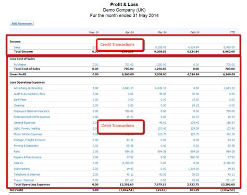The image size is (247, 195).
Task: Open the General Expenses account
Action: [24, 123]
